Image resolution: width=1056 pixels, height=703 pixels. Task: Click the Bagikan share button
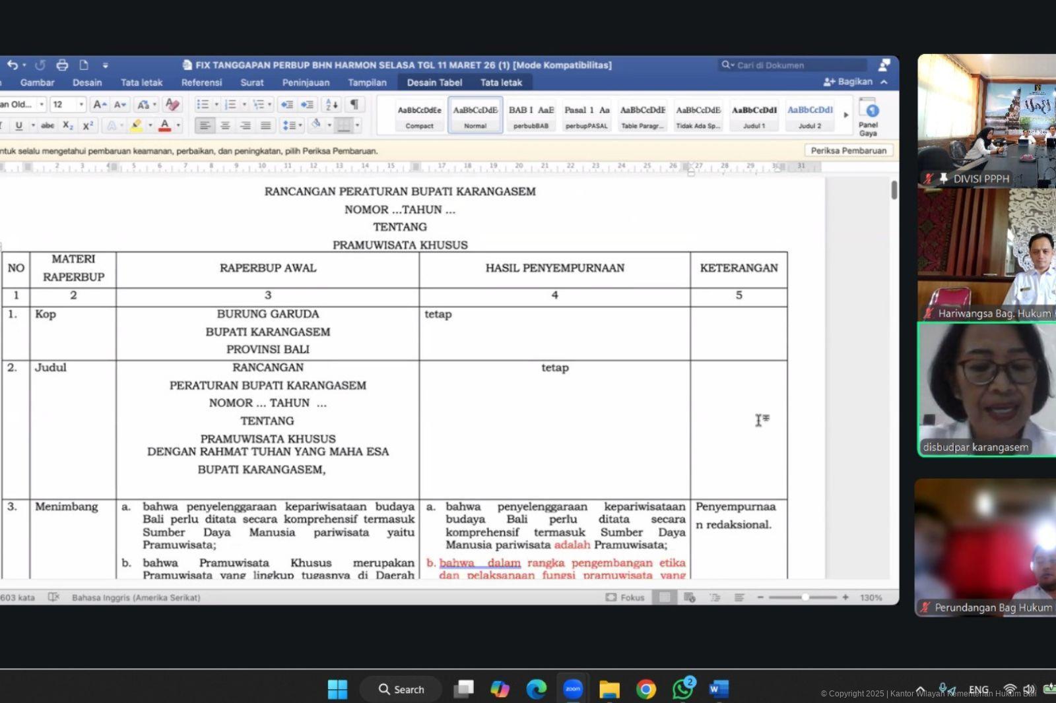pyautogui.click(x=848, y=82)
